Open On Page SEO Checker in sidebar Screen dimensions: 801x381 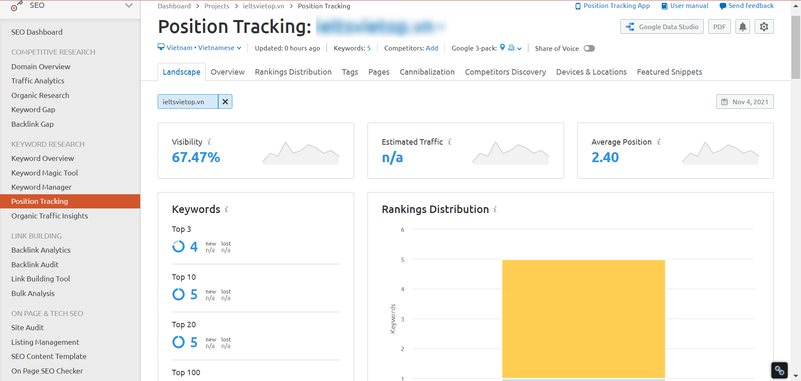[x=47, y=371]
